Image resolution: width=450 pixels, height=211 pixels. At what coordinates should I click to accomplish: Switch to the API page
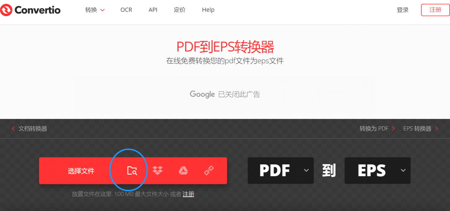pos(153,10)
